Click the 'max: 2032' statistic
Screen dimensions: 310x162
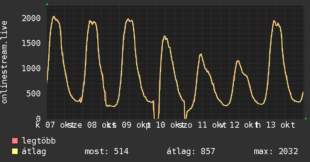(276, 151)
